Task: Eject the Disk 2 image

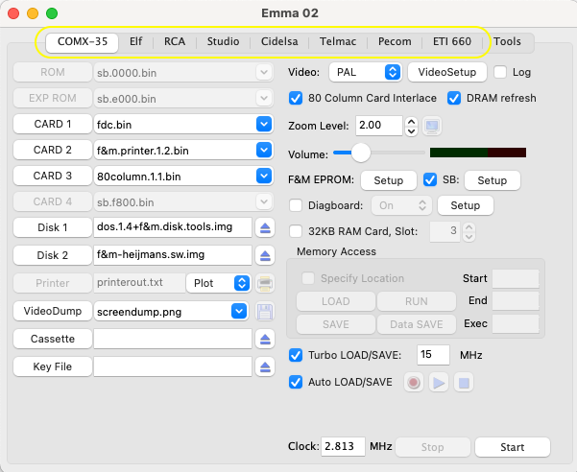Action: [x=266, y=255]
